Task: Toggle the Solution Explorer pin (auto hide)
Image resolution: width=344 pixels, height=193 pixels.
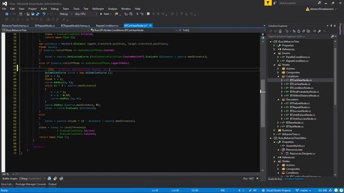Action: click(331, 26)
